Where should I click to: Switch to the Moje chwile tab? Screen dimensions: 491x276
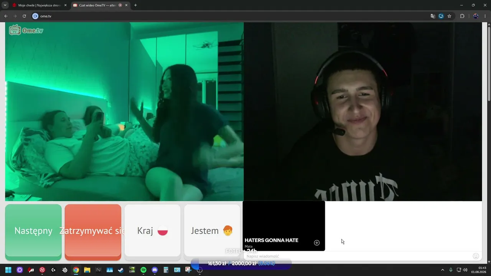(40, 5)
